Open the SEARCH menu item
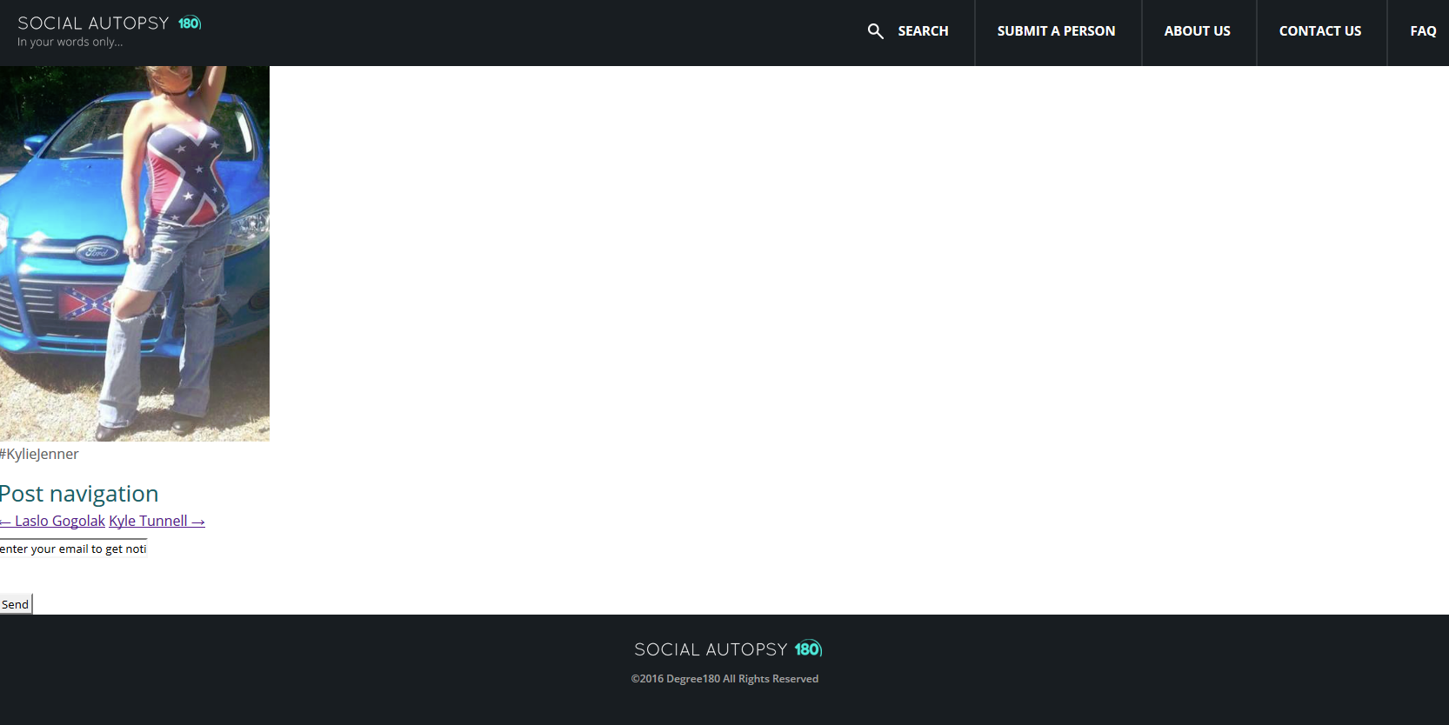Viewport: 1449px width, 725px height. click(x=923, y=31)
